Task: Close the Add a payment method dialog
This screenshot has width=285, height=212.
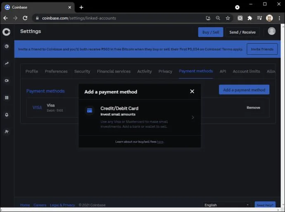Action: coord(192,91)
